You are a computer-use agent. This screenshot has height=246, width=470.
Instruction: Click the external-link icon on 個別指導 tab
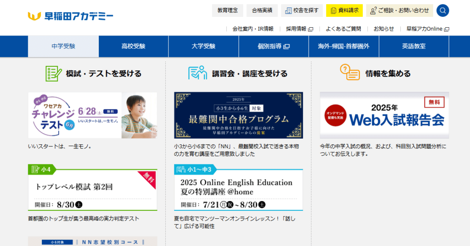tap(286, 46)
